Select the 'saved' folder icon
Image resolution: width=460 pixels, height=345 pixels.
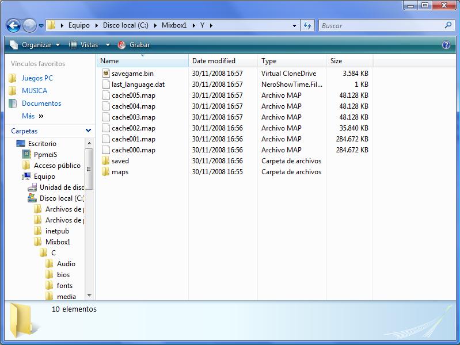coord(105,161)
